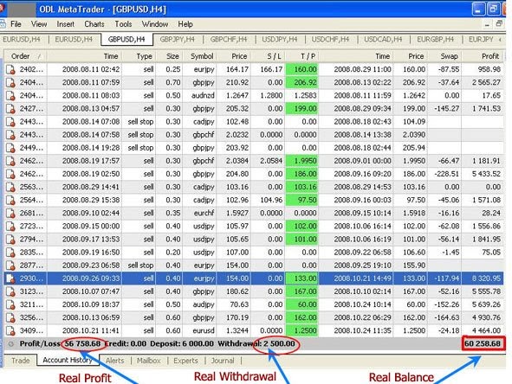
Task: Switch to the USDCHF,H4 chart tab
Action: pyautogui.click(x=330, y=40)
